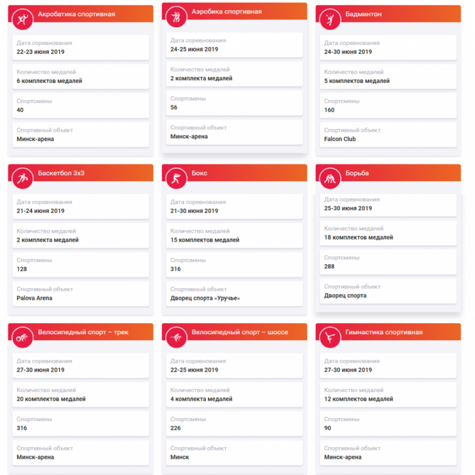Select the Гимнастика спортивная title

click(x=384, y=332)
